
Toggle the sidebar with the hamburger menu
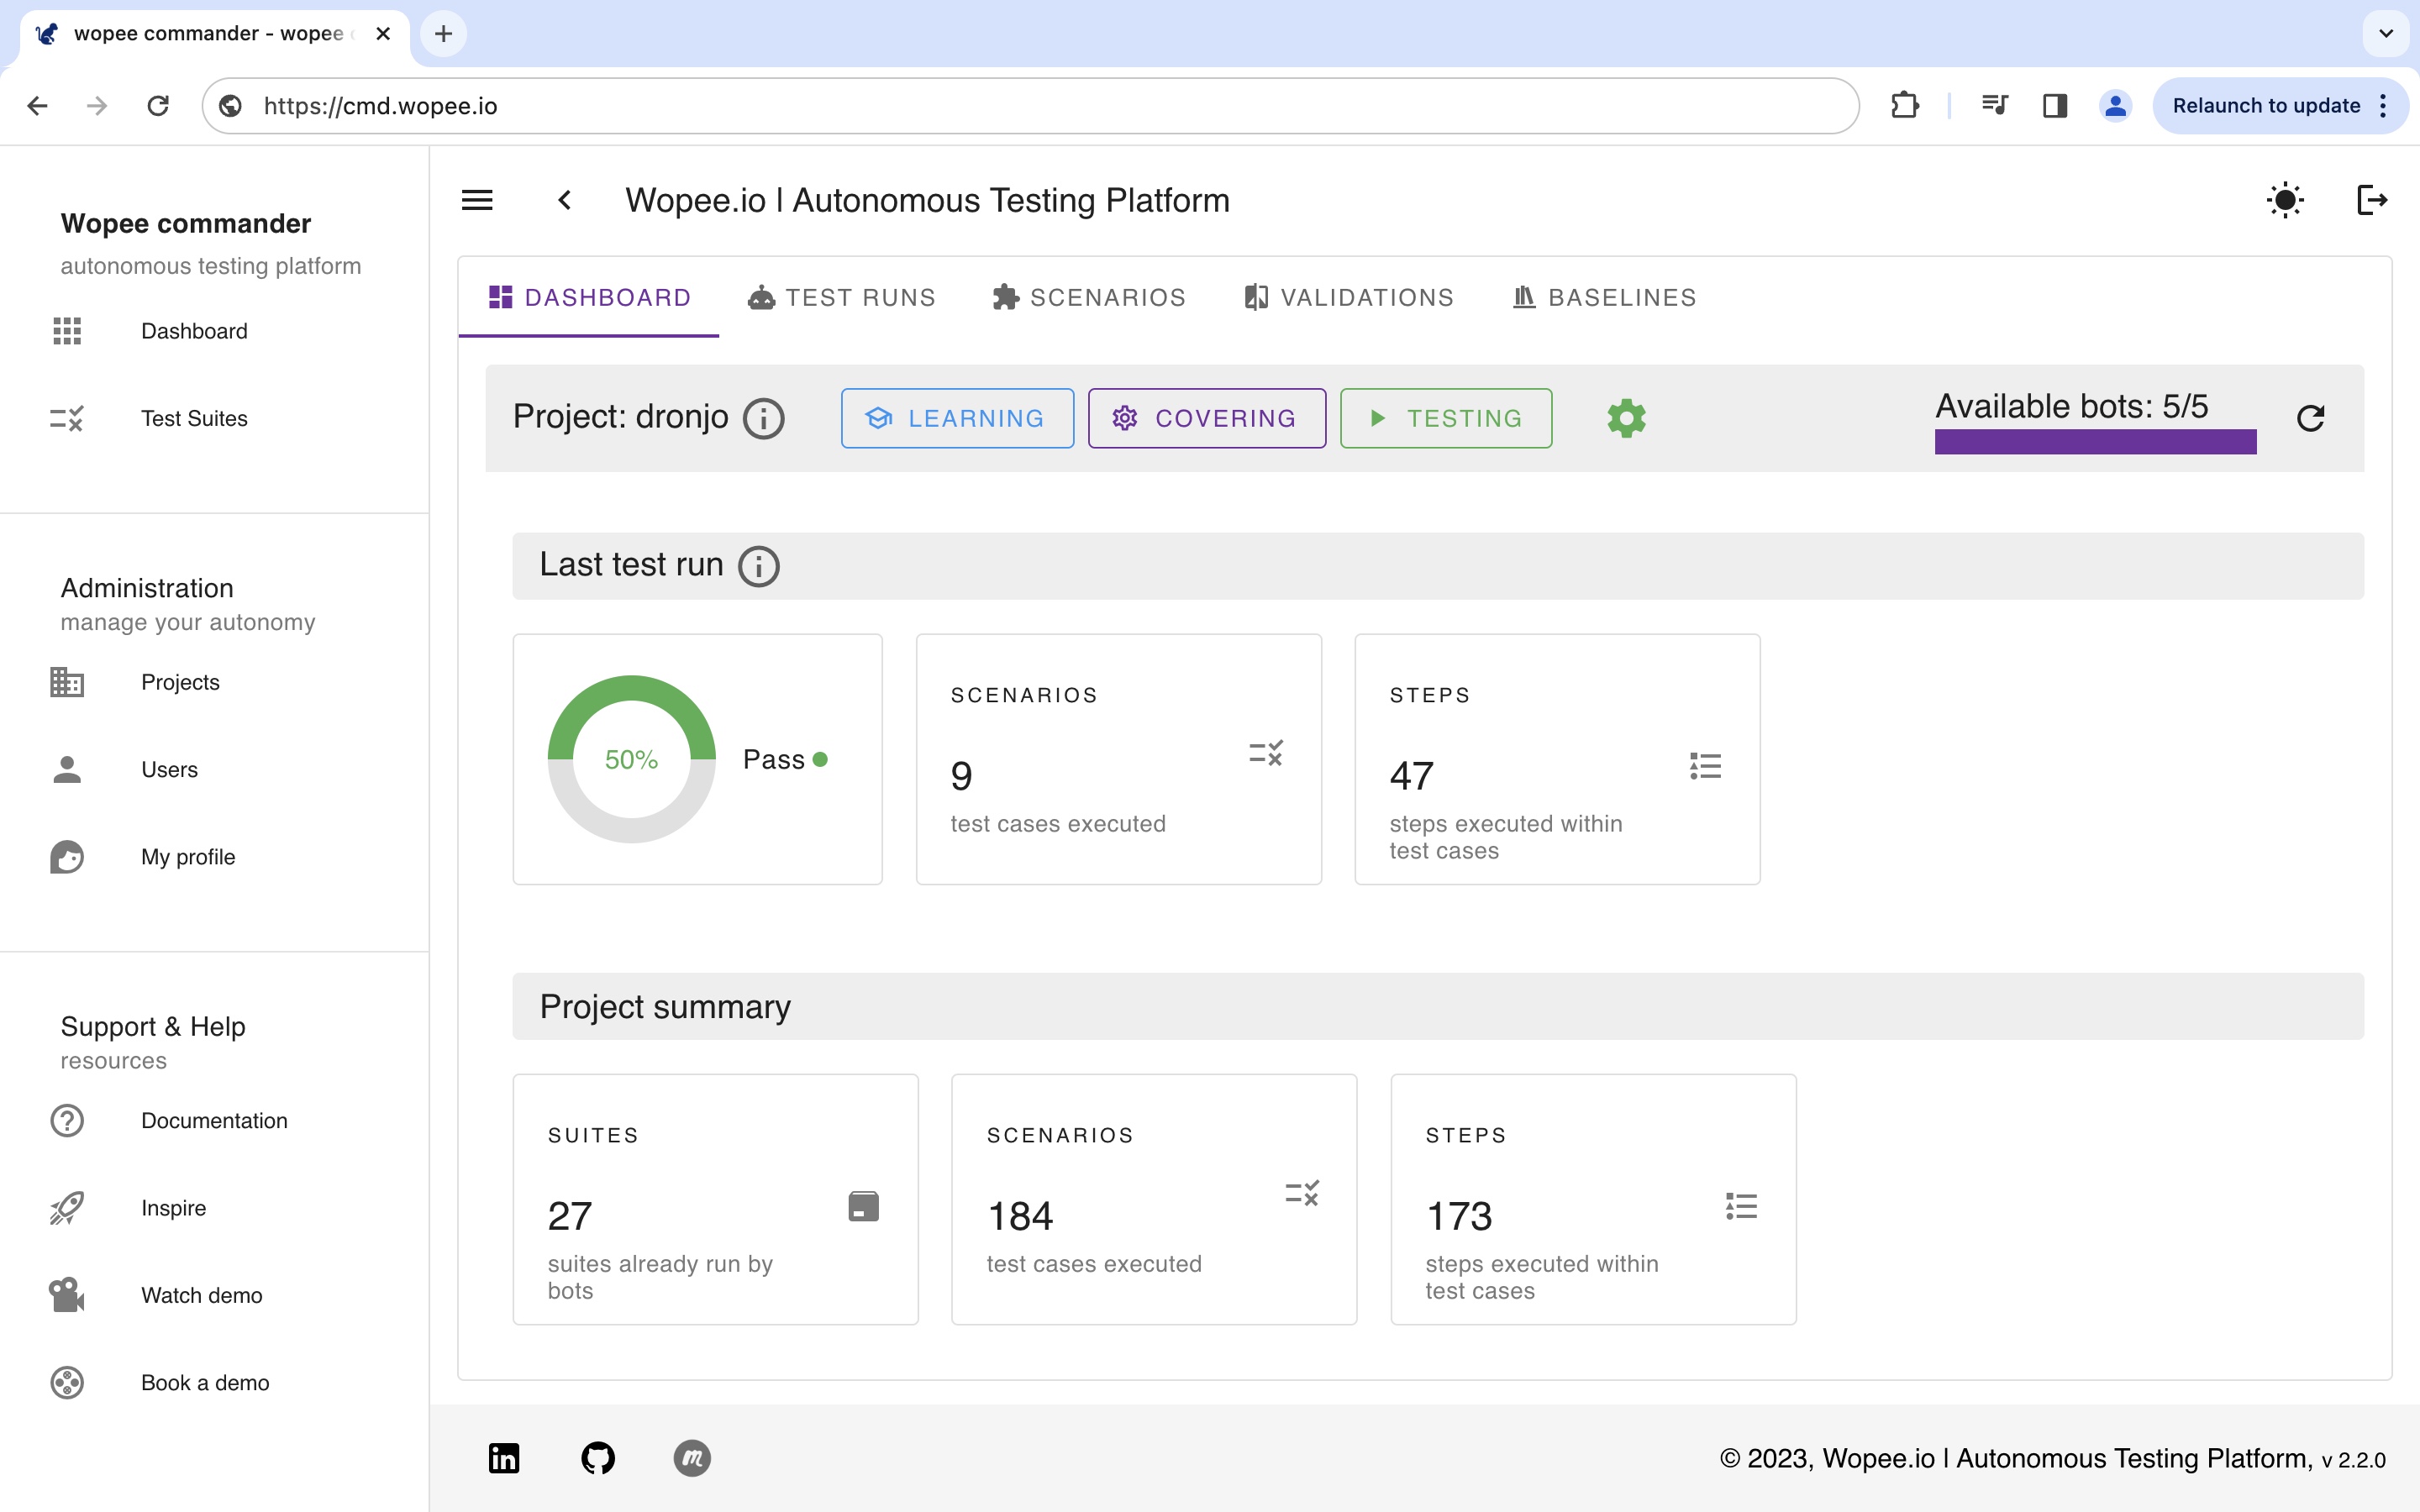click(477, 200)
